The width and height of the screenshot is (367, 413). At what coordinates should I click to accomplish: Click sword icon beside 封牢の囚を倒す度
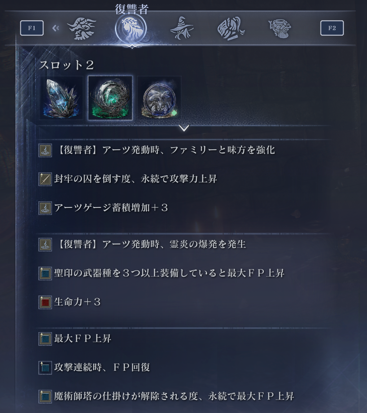point(45,179)
